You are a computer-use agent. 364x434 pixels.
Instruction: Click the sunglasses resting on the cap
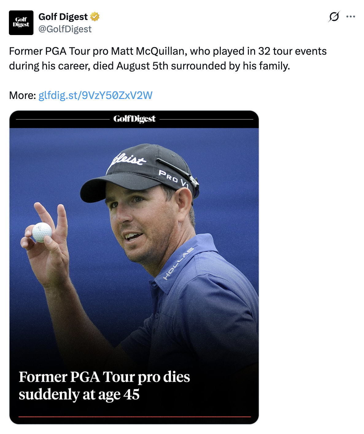[x=178, y=172]
